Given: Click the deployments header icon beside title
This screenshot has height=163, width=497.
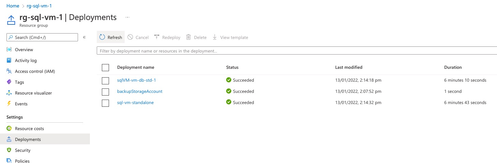Looking at the screenshot, I should click(x=11, y=20).
